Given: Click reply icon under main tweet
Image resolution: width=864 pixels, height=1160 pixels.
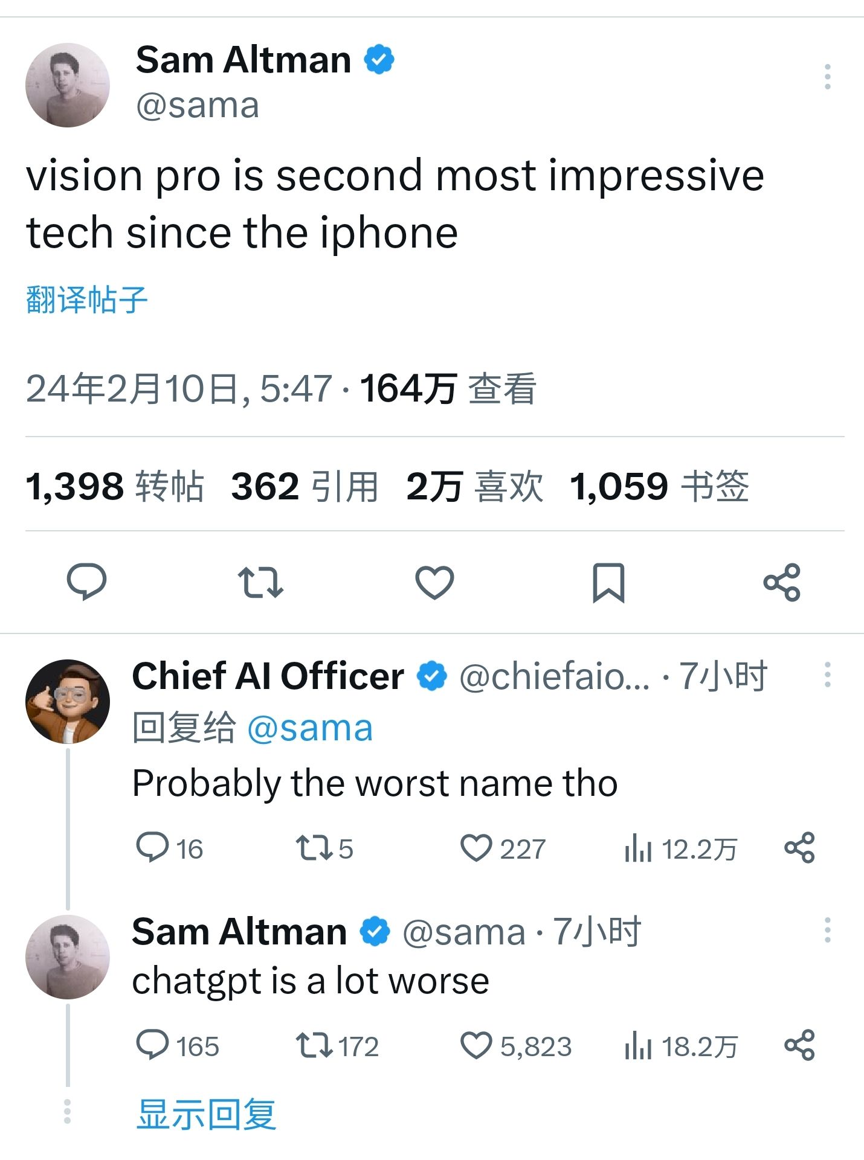Looking at the screenshot, I should 86,582.
